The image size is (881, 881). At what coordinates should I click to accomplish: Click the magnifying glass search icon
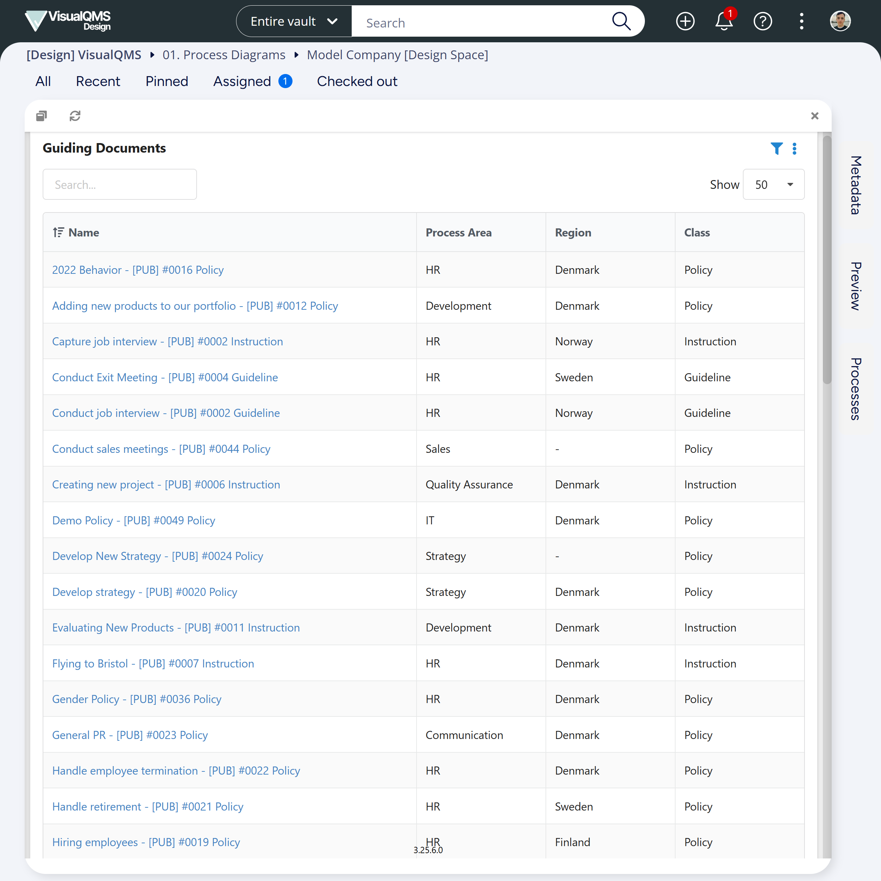coord(621,21)
